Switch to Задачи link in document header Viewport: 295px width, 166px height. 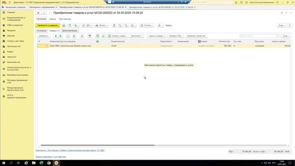pyautogui.click(x=53, y=19)
